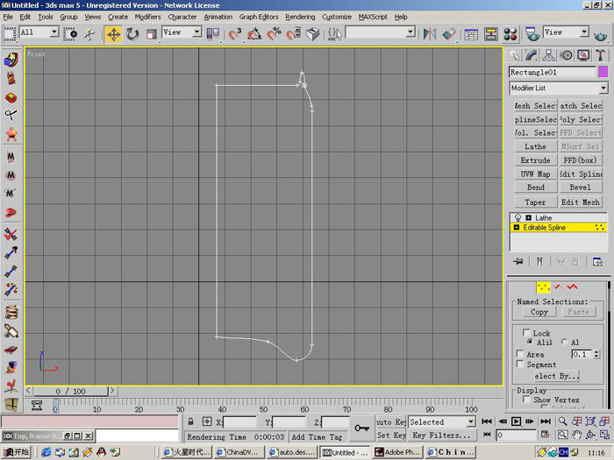
Task: Click the magenta object color swatch
Action: (603, 72)
